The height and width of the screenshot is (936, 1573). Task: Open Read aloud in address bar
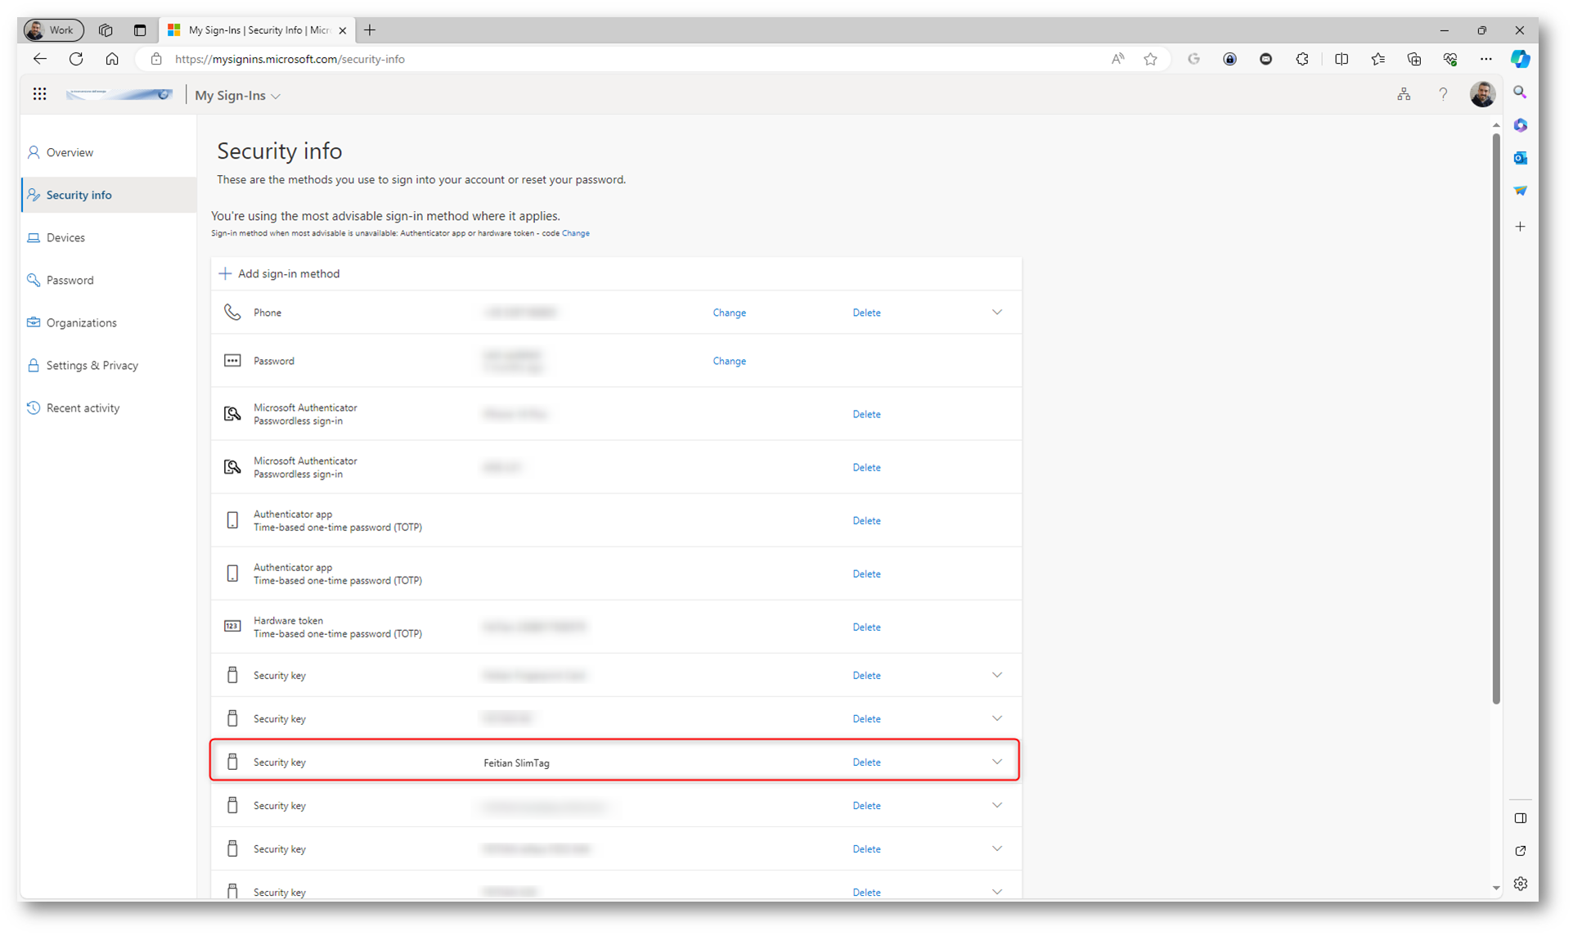click(x=1117, y=59)
